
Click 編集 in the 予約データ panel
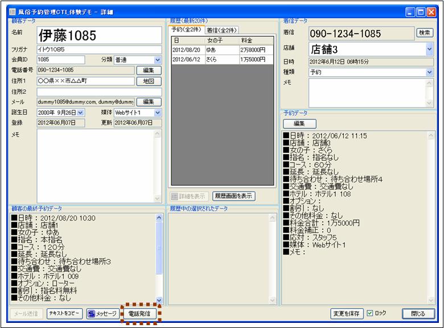click(299, 123)
